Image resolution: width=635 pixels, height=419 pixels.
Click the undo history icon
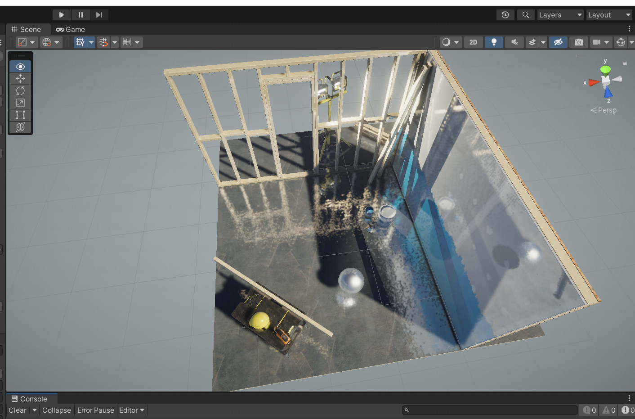505,14
